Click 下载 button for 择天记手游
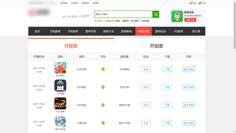This screenshot has width=236, height=133. click(x=167, y=123)
